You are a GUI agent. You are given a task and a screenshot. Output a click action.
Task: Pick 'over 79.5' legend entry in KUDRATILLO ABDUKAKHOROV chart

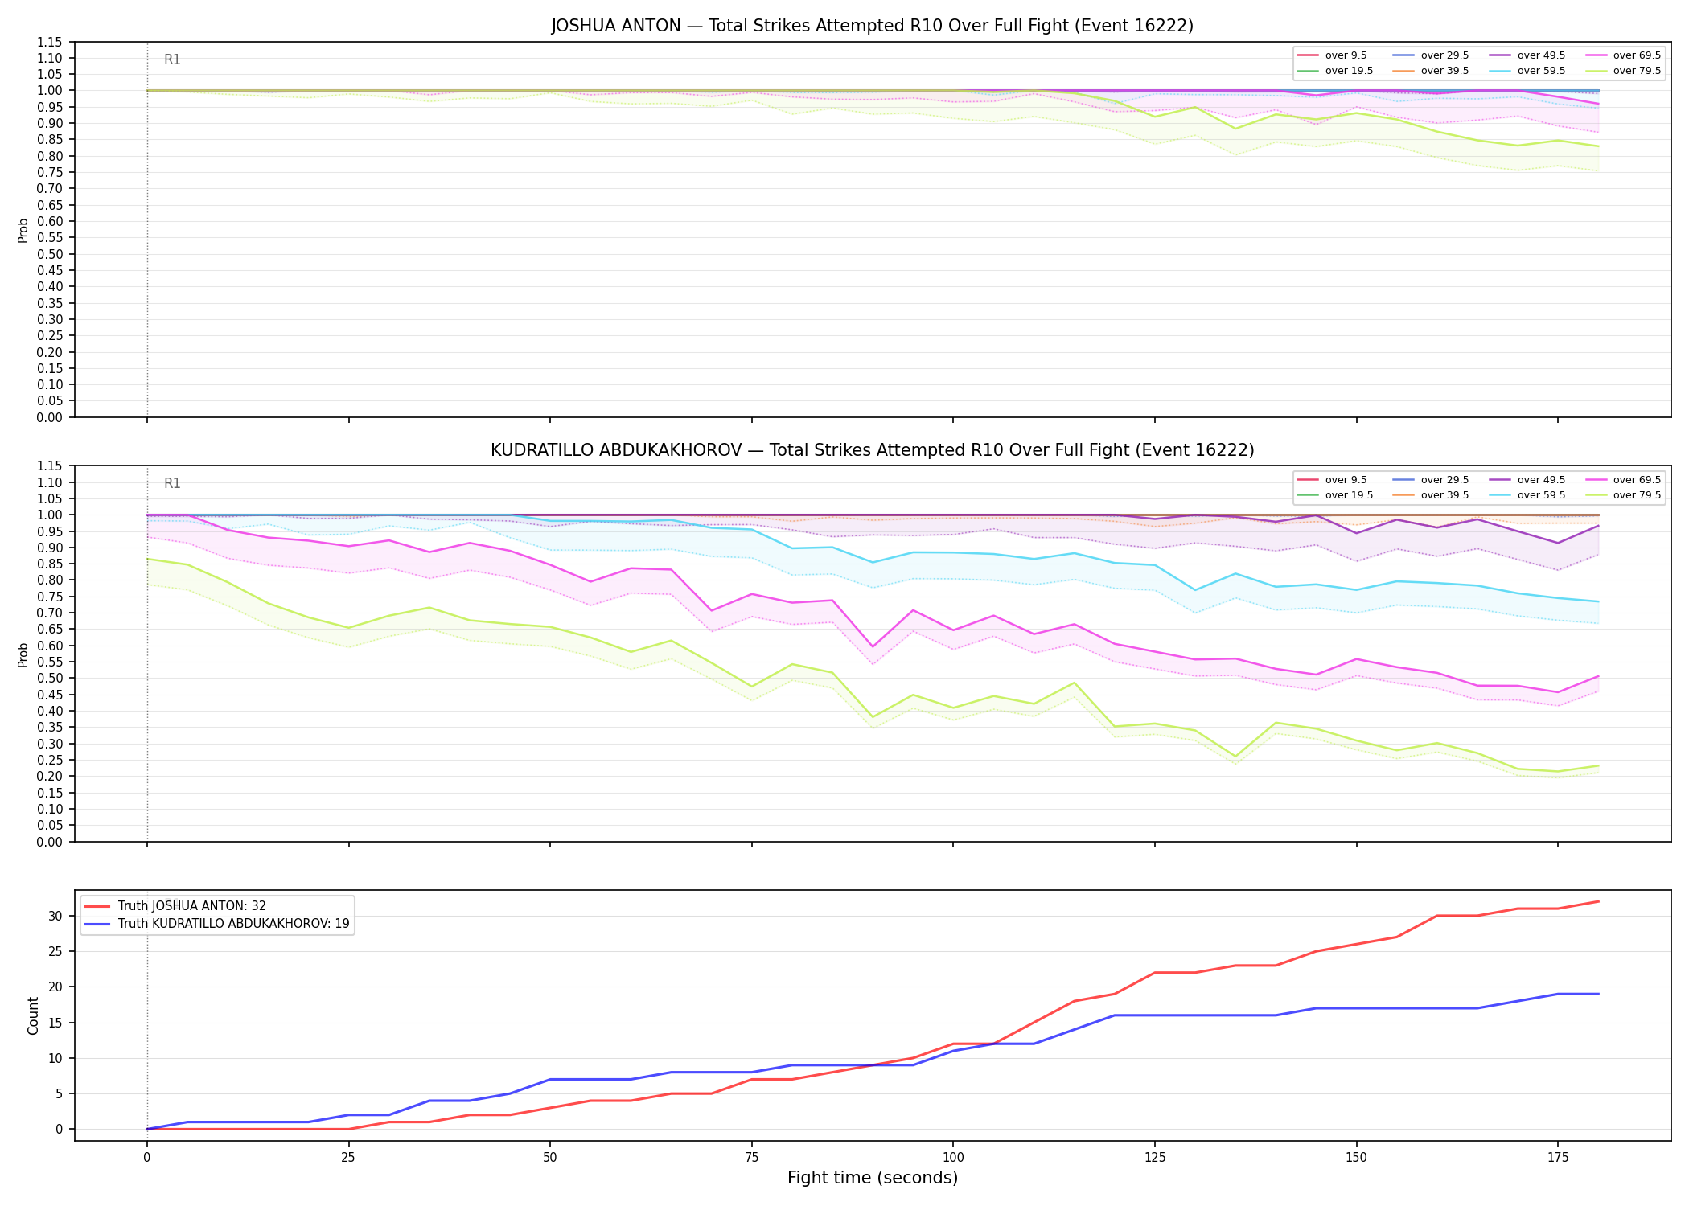[x=1623, y=495]
